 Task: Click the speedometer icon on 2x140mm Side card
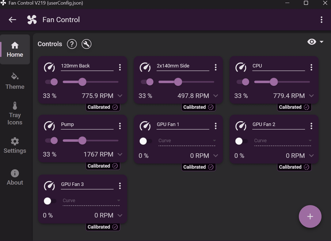[145, 67]
